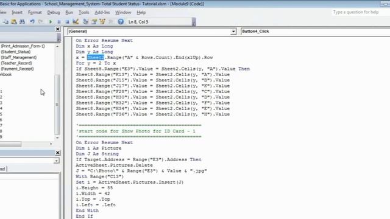
Task: Select (Student_Status) sheet in project tree
Action: click(x=16, y=52)
